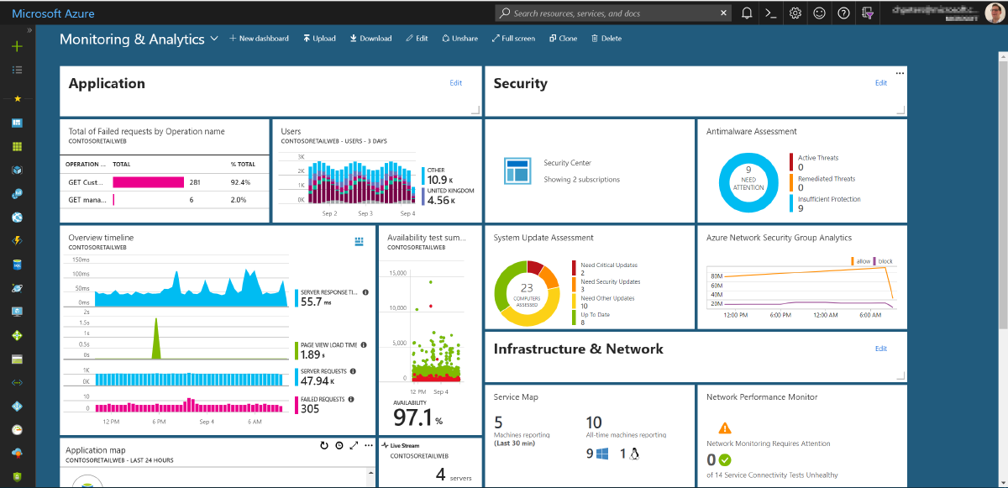Toggle the allow series in Network Security Group Analytics
The width and height of the screenshot is (1008, 488).
click(863, 261)
